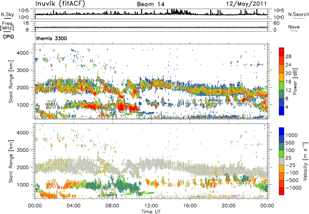
Task: Click the '25' velocity colorbar label
Action: tap(288, 158)
